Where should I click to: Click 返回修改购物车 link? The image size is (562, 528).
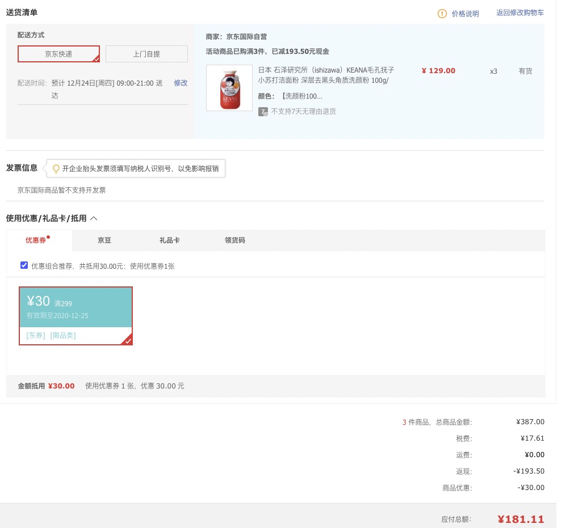click(519, 13)
